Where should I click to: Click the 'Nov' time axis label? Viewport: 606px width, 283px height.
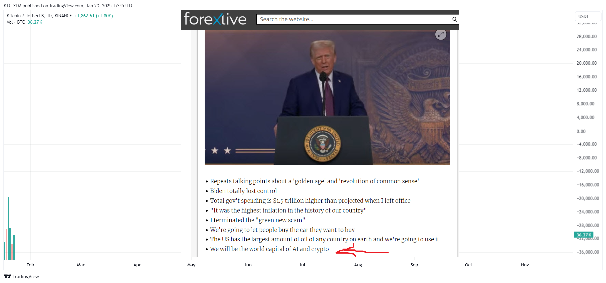coord(525,265)
